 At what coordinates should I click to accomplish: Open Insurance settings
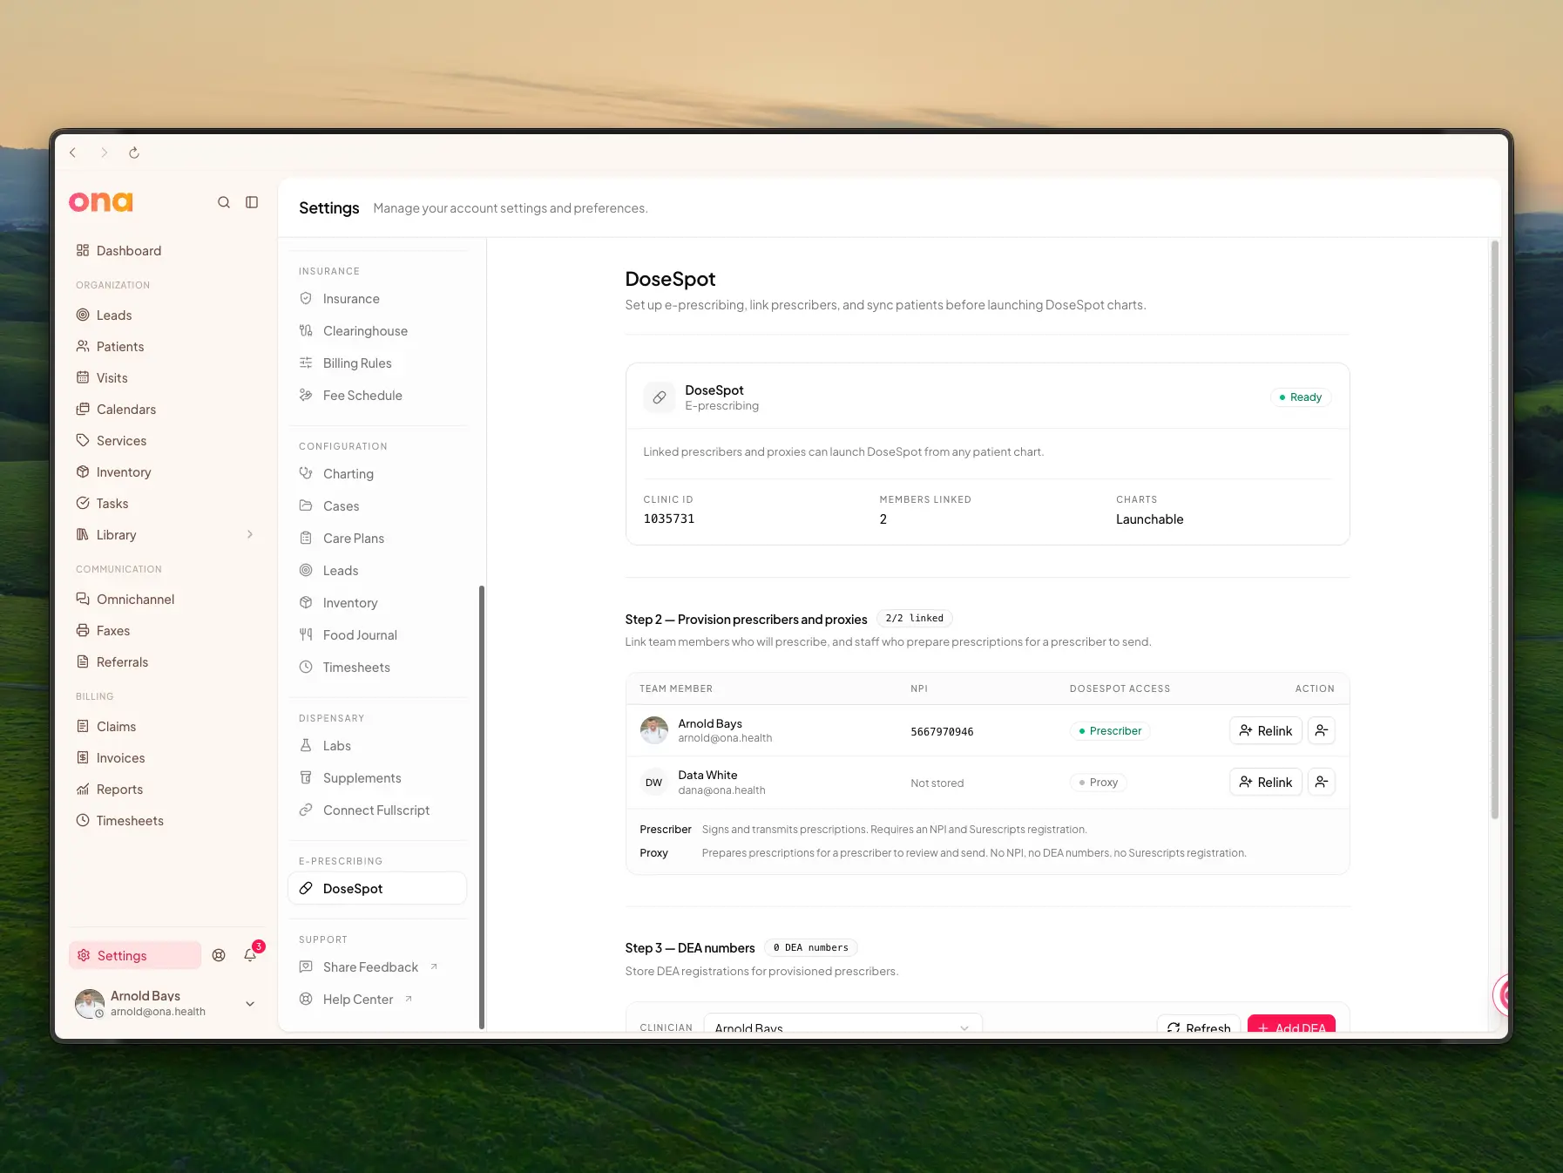click(377, 299)
